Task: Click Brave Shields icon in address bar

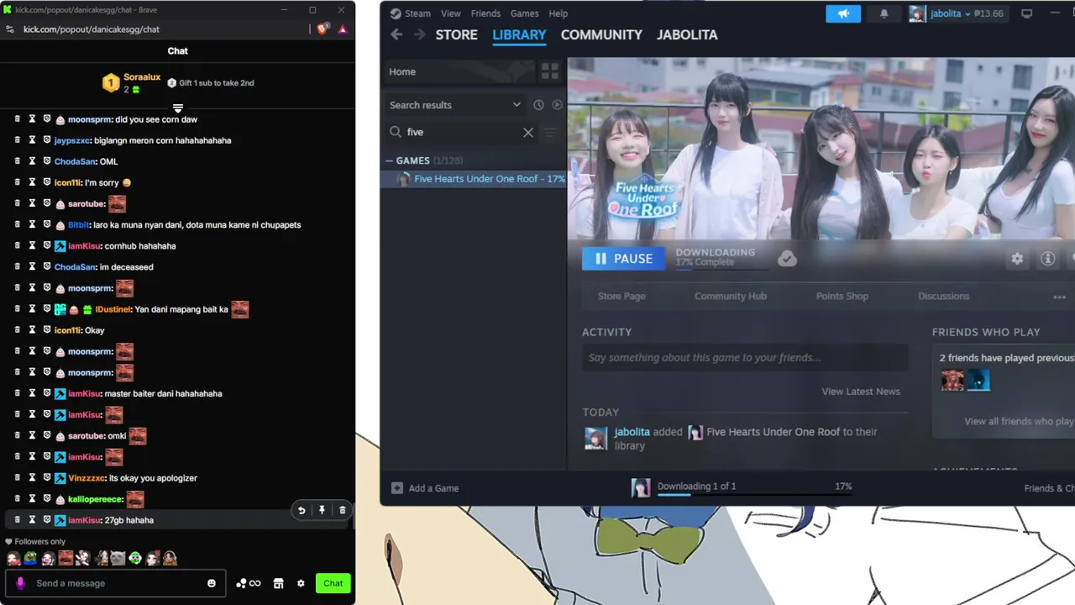Action: click(322, 29)
